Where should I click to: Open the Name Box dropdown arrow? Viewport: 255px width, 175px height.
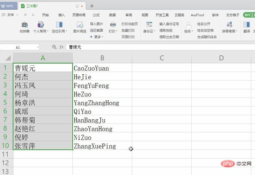(38, 47)
